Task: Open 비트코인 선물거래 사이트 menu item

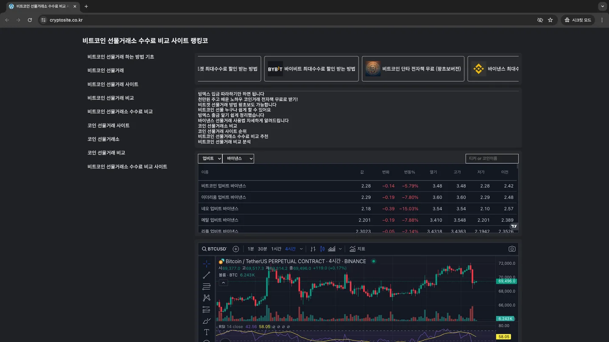Action: 113,84
